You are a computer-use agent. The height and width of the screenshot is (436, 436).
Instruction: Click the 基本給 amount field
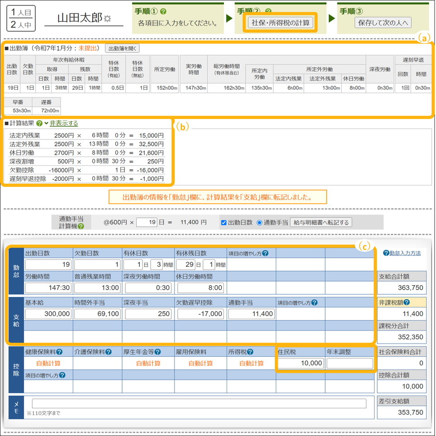pos(48,314)
